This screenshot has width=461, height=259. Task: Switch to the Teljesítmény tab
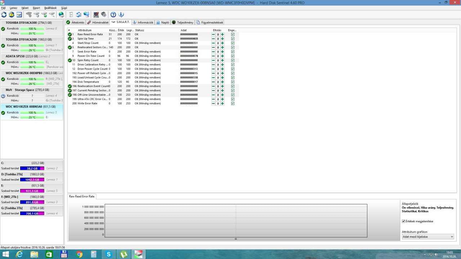tap(183, 22)
